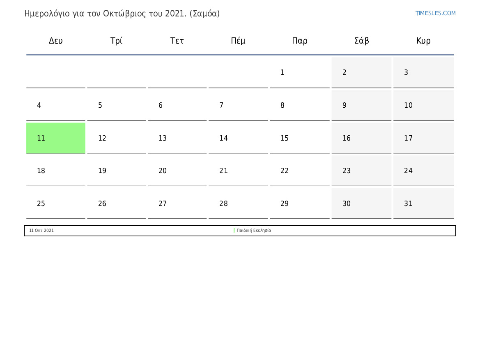Click the Πέμ weekday header
The image size is (480, 340).
click(x=238, y=41)
